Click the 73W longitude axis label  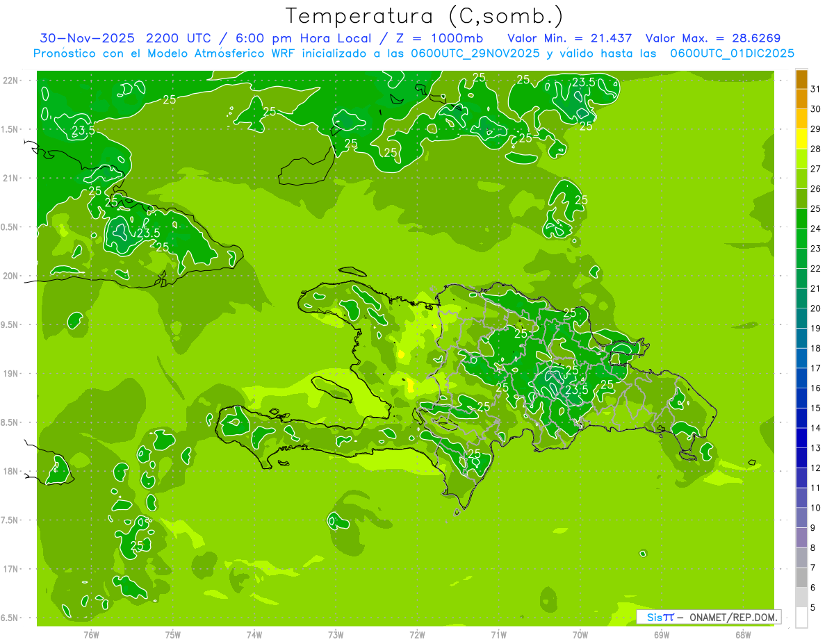[336, 634]
